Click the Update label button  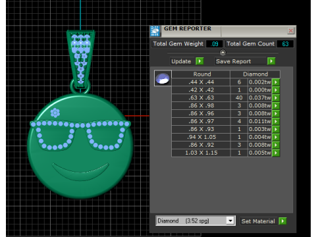coord(181,61)
